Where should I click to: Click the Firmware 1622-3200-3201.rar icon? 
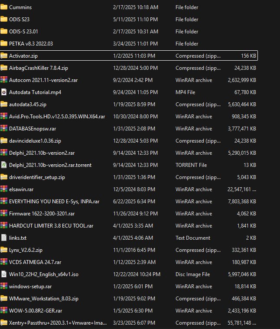pyautogui.click(x=4, y=214)
